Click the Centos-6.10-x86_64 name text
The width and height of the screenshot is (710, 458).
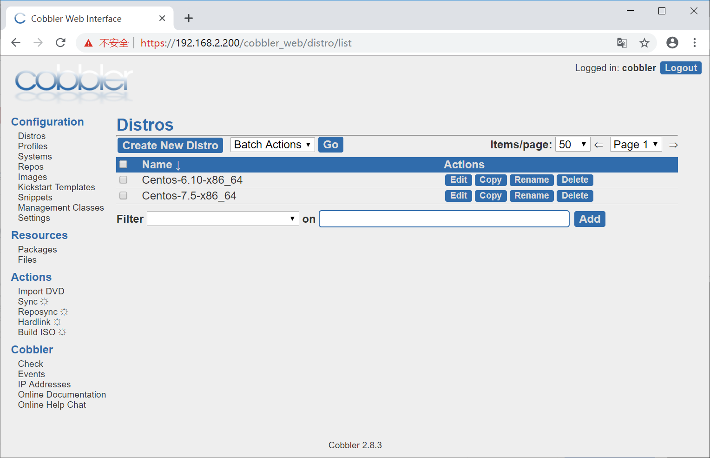pyautogui.click(x=192, y=180)
